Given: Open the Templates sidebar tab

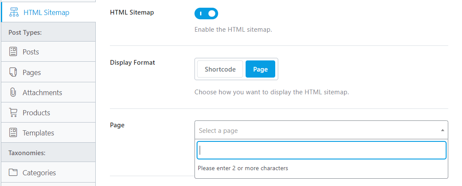Looking at the screenshot, I should pos(49,133).
